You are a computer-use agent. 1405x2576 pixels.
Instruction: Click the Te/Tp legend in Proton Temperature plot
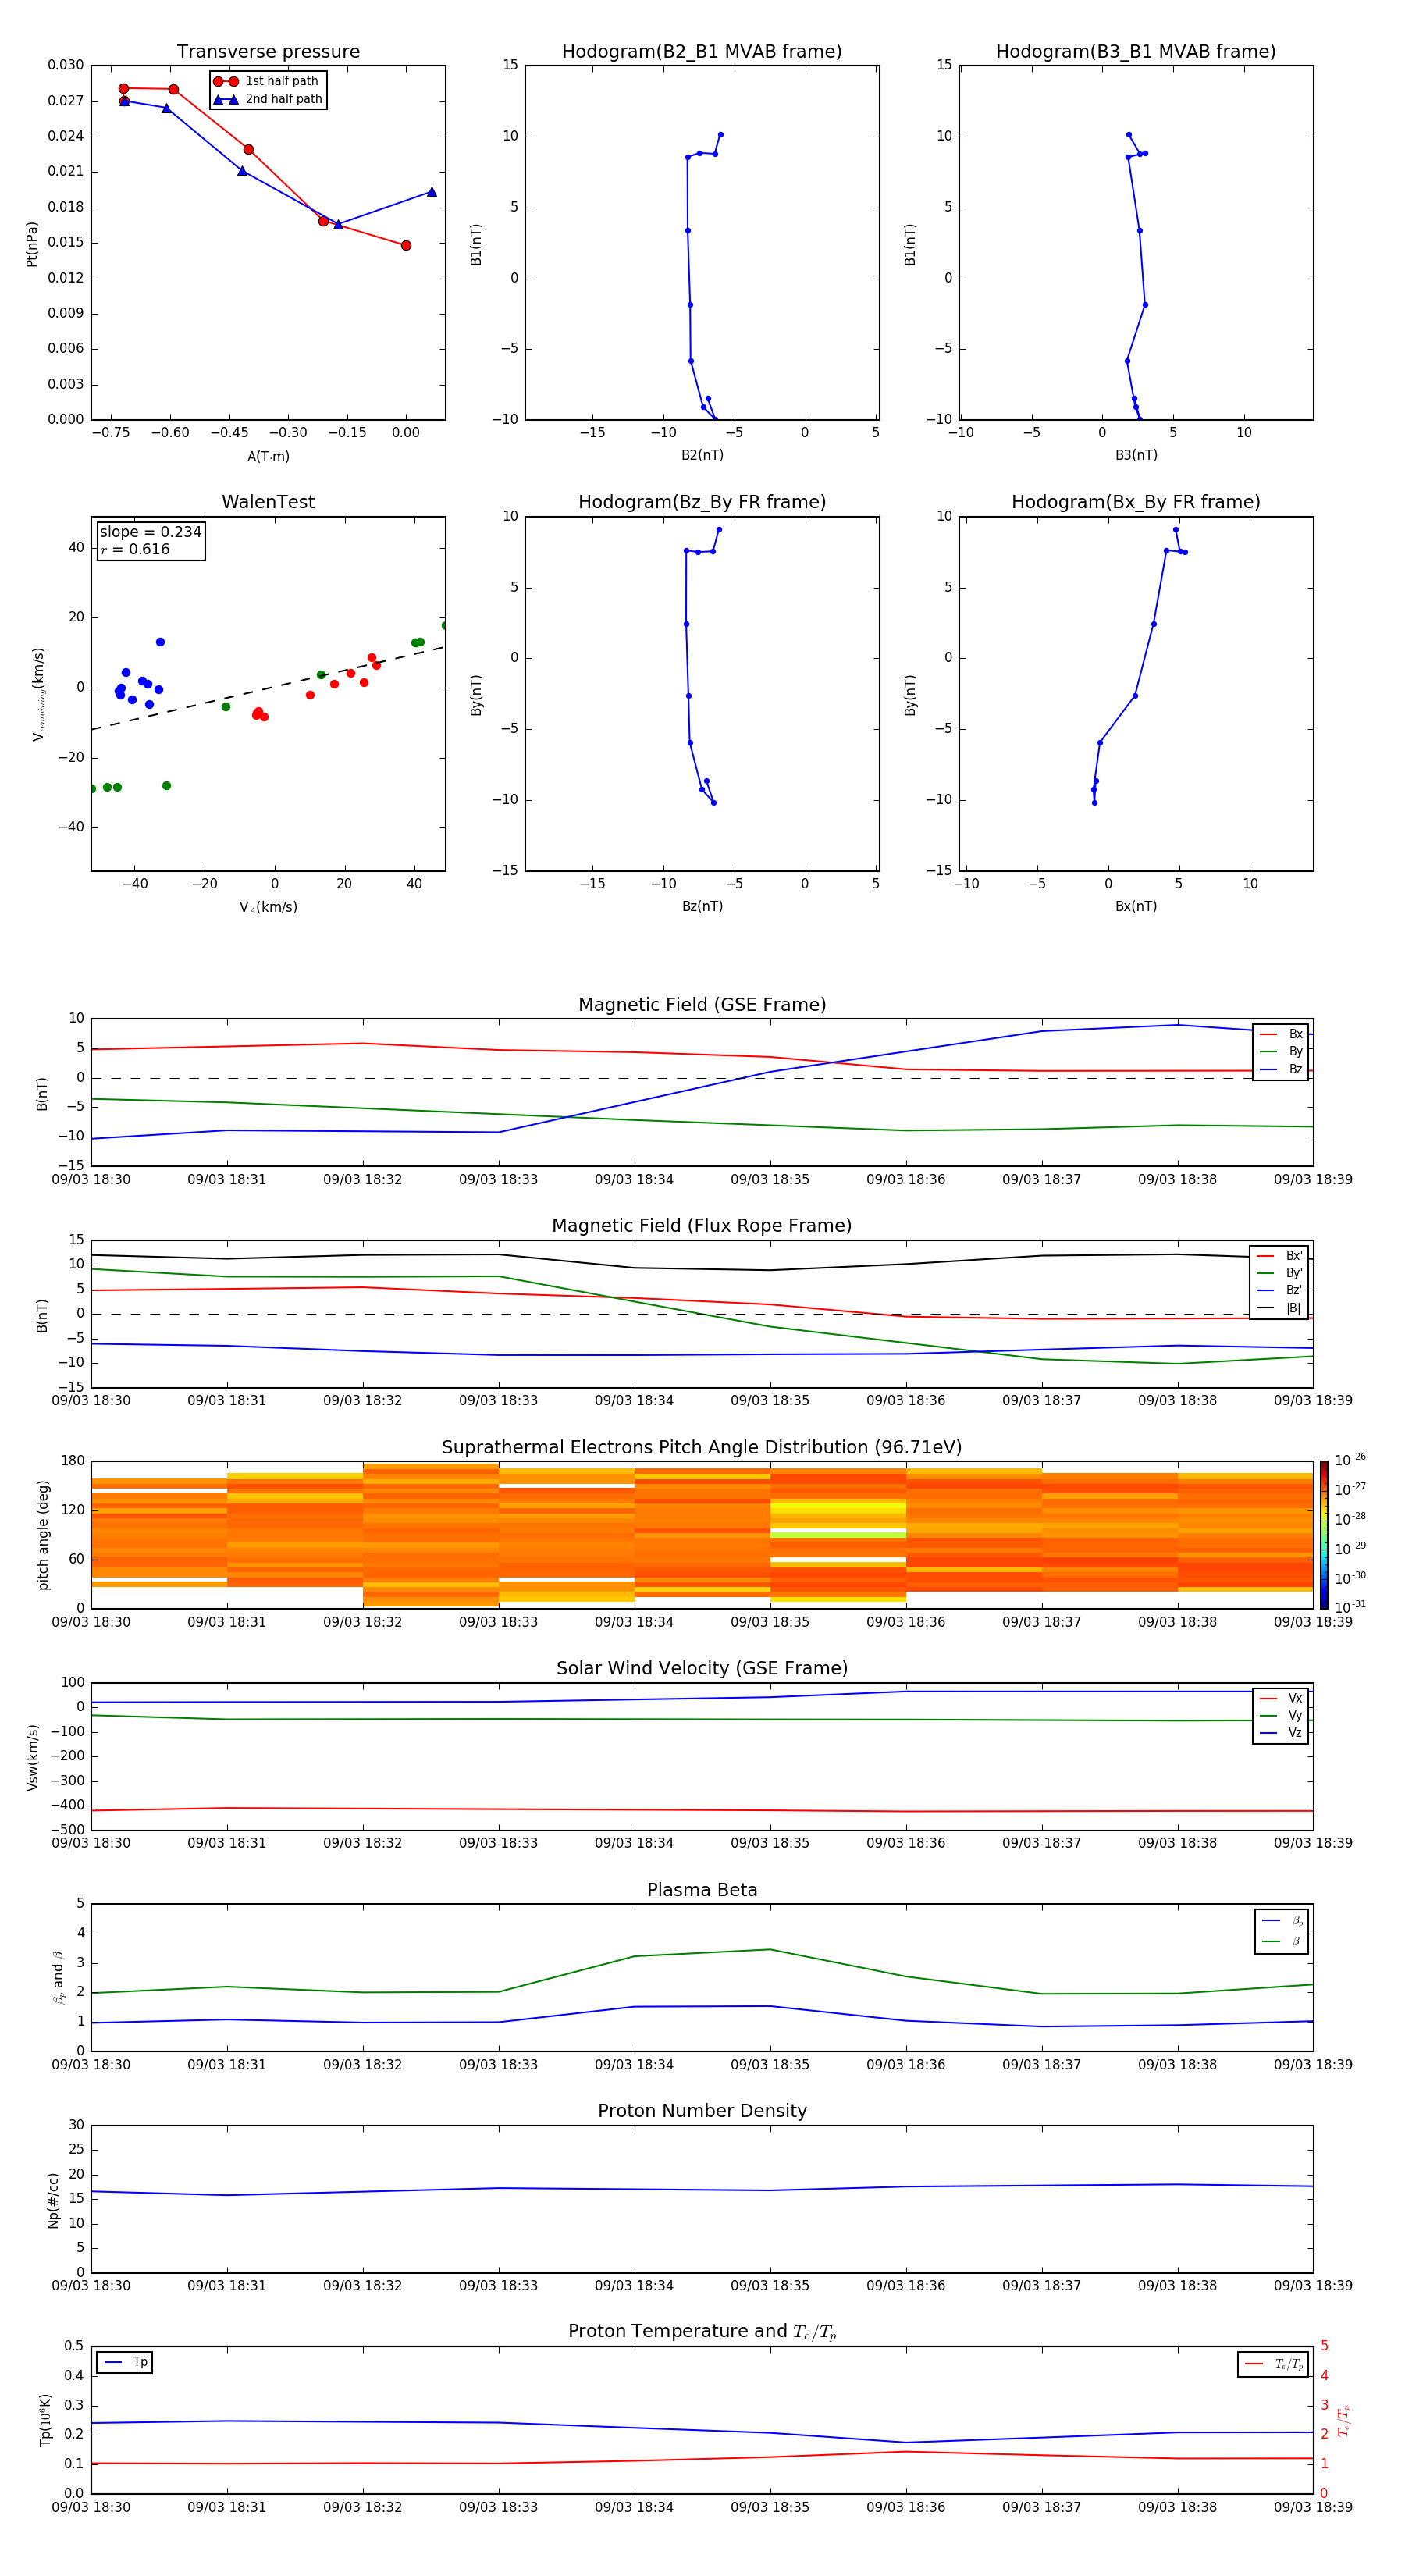1273,2364
